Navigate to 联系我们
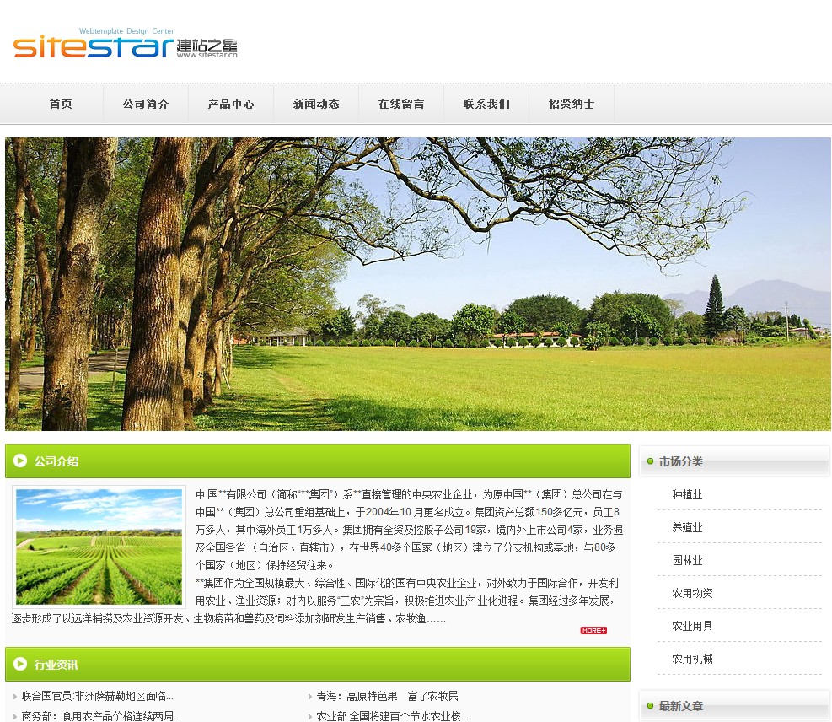This screenshot has width=832, height=722. pos(486,104)
